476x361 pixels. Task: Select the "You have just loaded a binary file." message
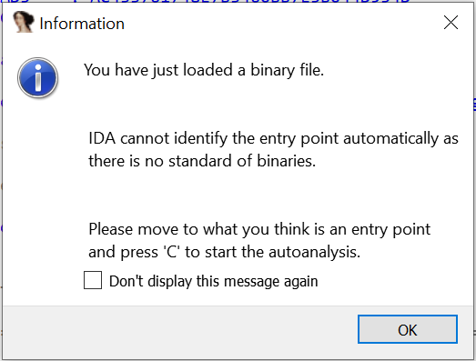(x=204, y=70)
